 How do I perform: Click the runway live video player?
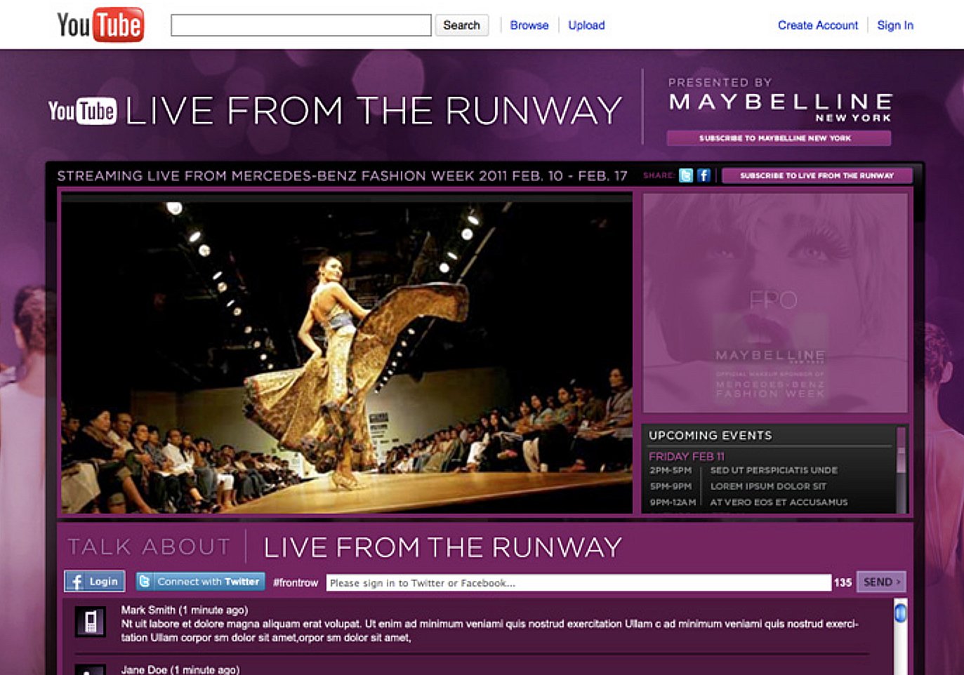coord(347,354)
